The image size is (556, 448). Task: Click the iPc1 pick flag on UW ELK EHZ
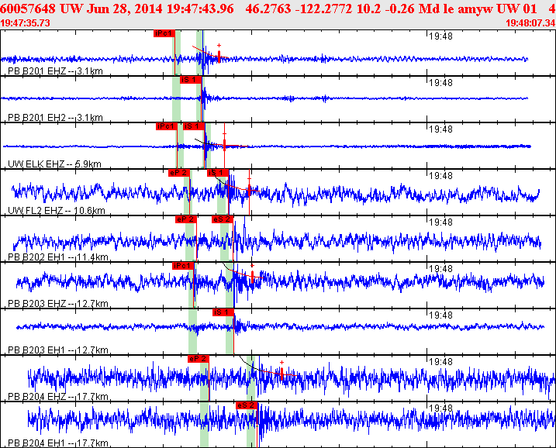(165, 126)
